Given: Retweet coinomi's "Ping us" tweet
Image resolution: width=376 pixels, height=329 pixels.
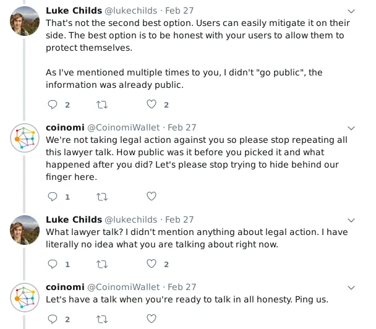Looking at the screenshot, I should pos(102,319).
